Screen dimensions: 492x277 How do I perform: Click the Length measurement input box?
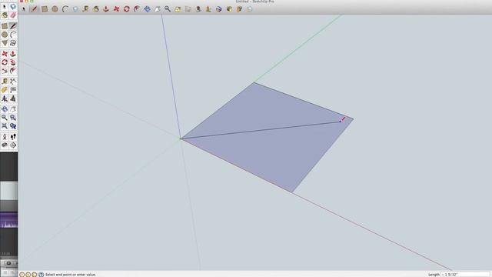[x=465, y=275]
